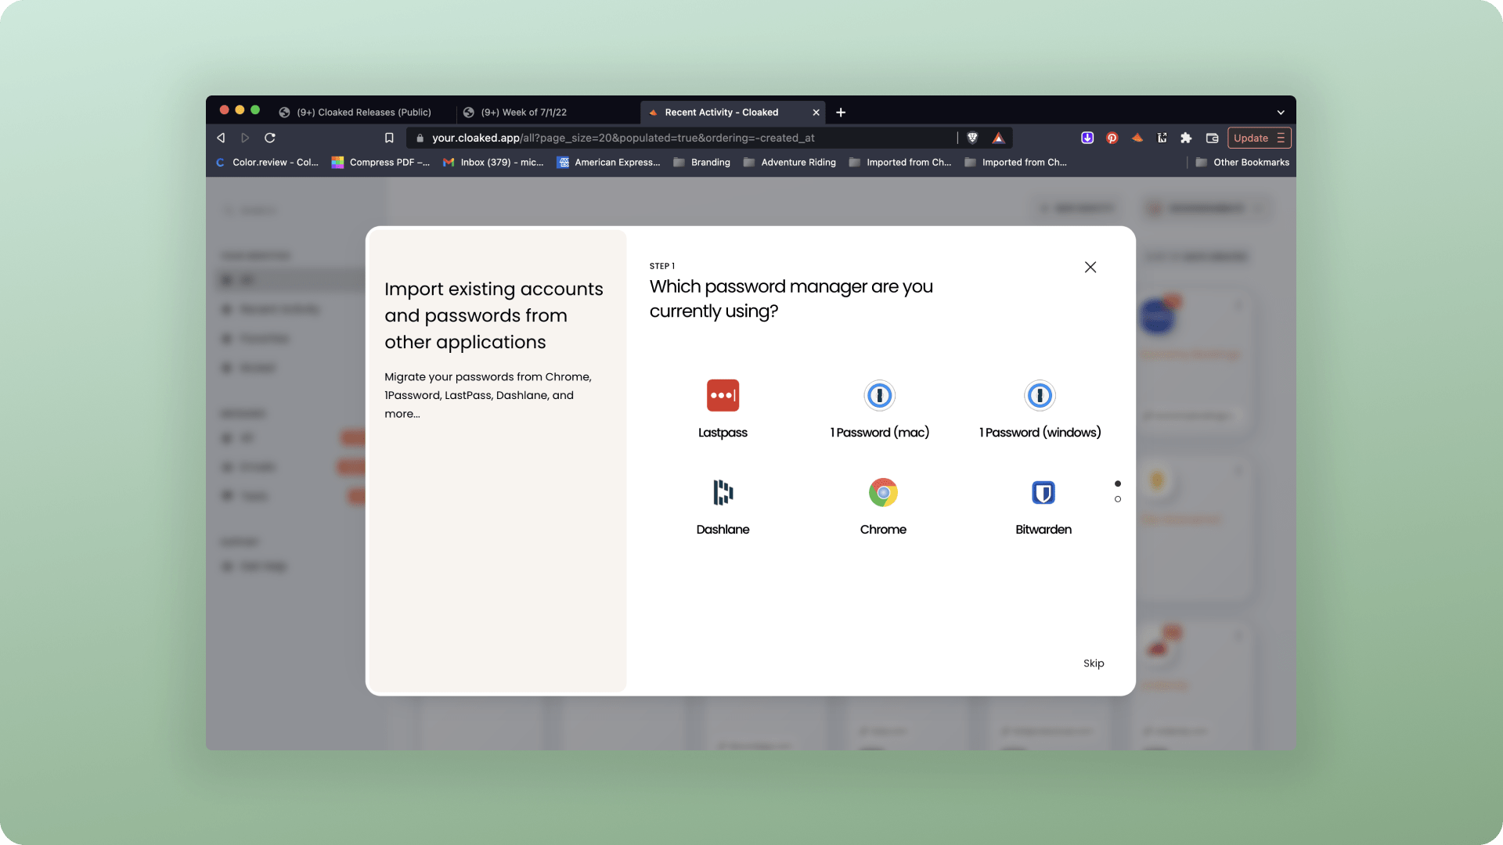Select the Dashlane icon

coord(723,492)
